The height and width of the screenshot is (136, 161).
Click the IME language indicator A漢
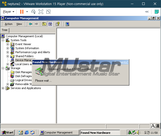coord(155,126)
